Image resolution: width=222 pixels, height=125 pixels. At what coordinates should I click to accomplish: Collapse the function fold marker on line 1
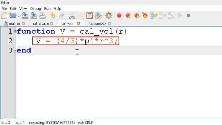(x=15, y=32)
